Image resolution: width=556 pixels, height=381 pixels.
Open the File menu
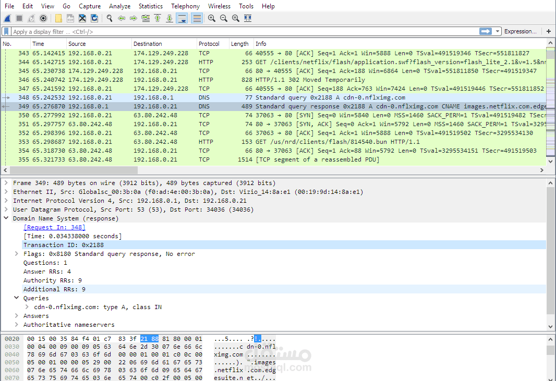pos(9,6)
